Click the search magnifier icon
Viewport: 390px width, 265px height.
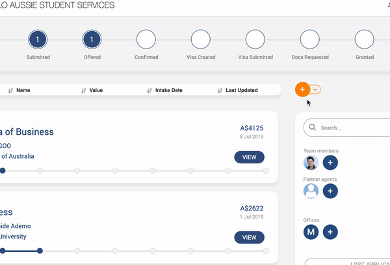313,128
